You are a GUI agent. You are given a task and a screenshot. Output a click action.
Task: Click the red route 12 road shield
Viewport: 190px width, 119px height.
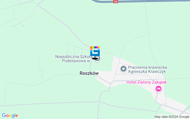click(115, 2)
